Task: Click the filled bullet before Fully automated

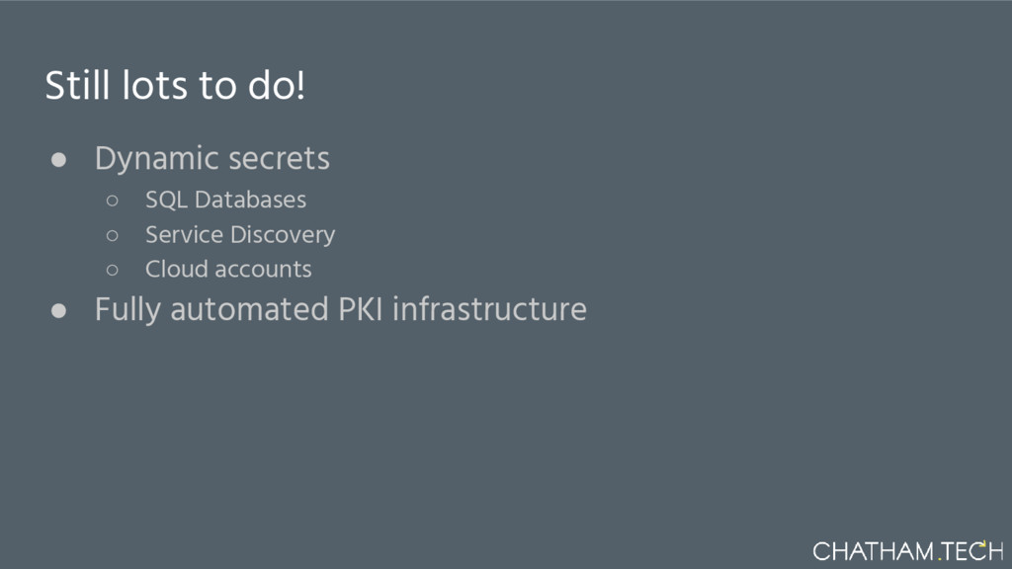Action: coord(58,310)
